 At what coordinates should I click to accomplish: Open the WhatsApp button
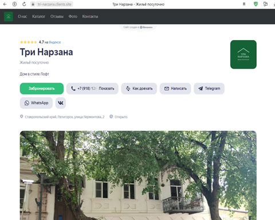36,103
